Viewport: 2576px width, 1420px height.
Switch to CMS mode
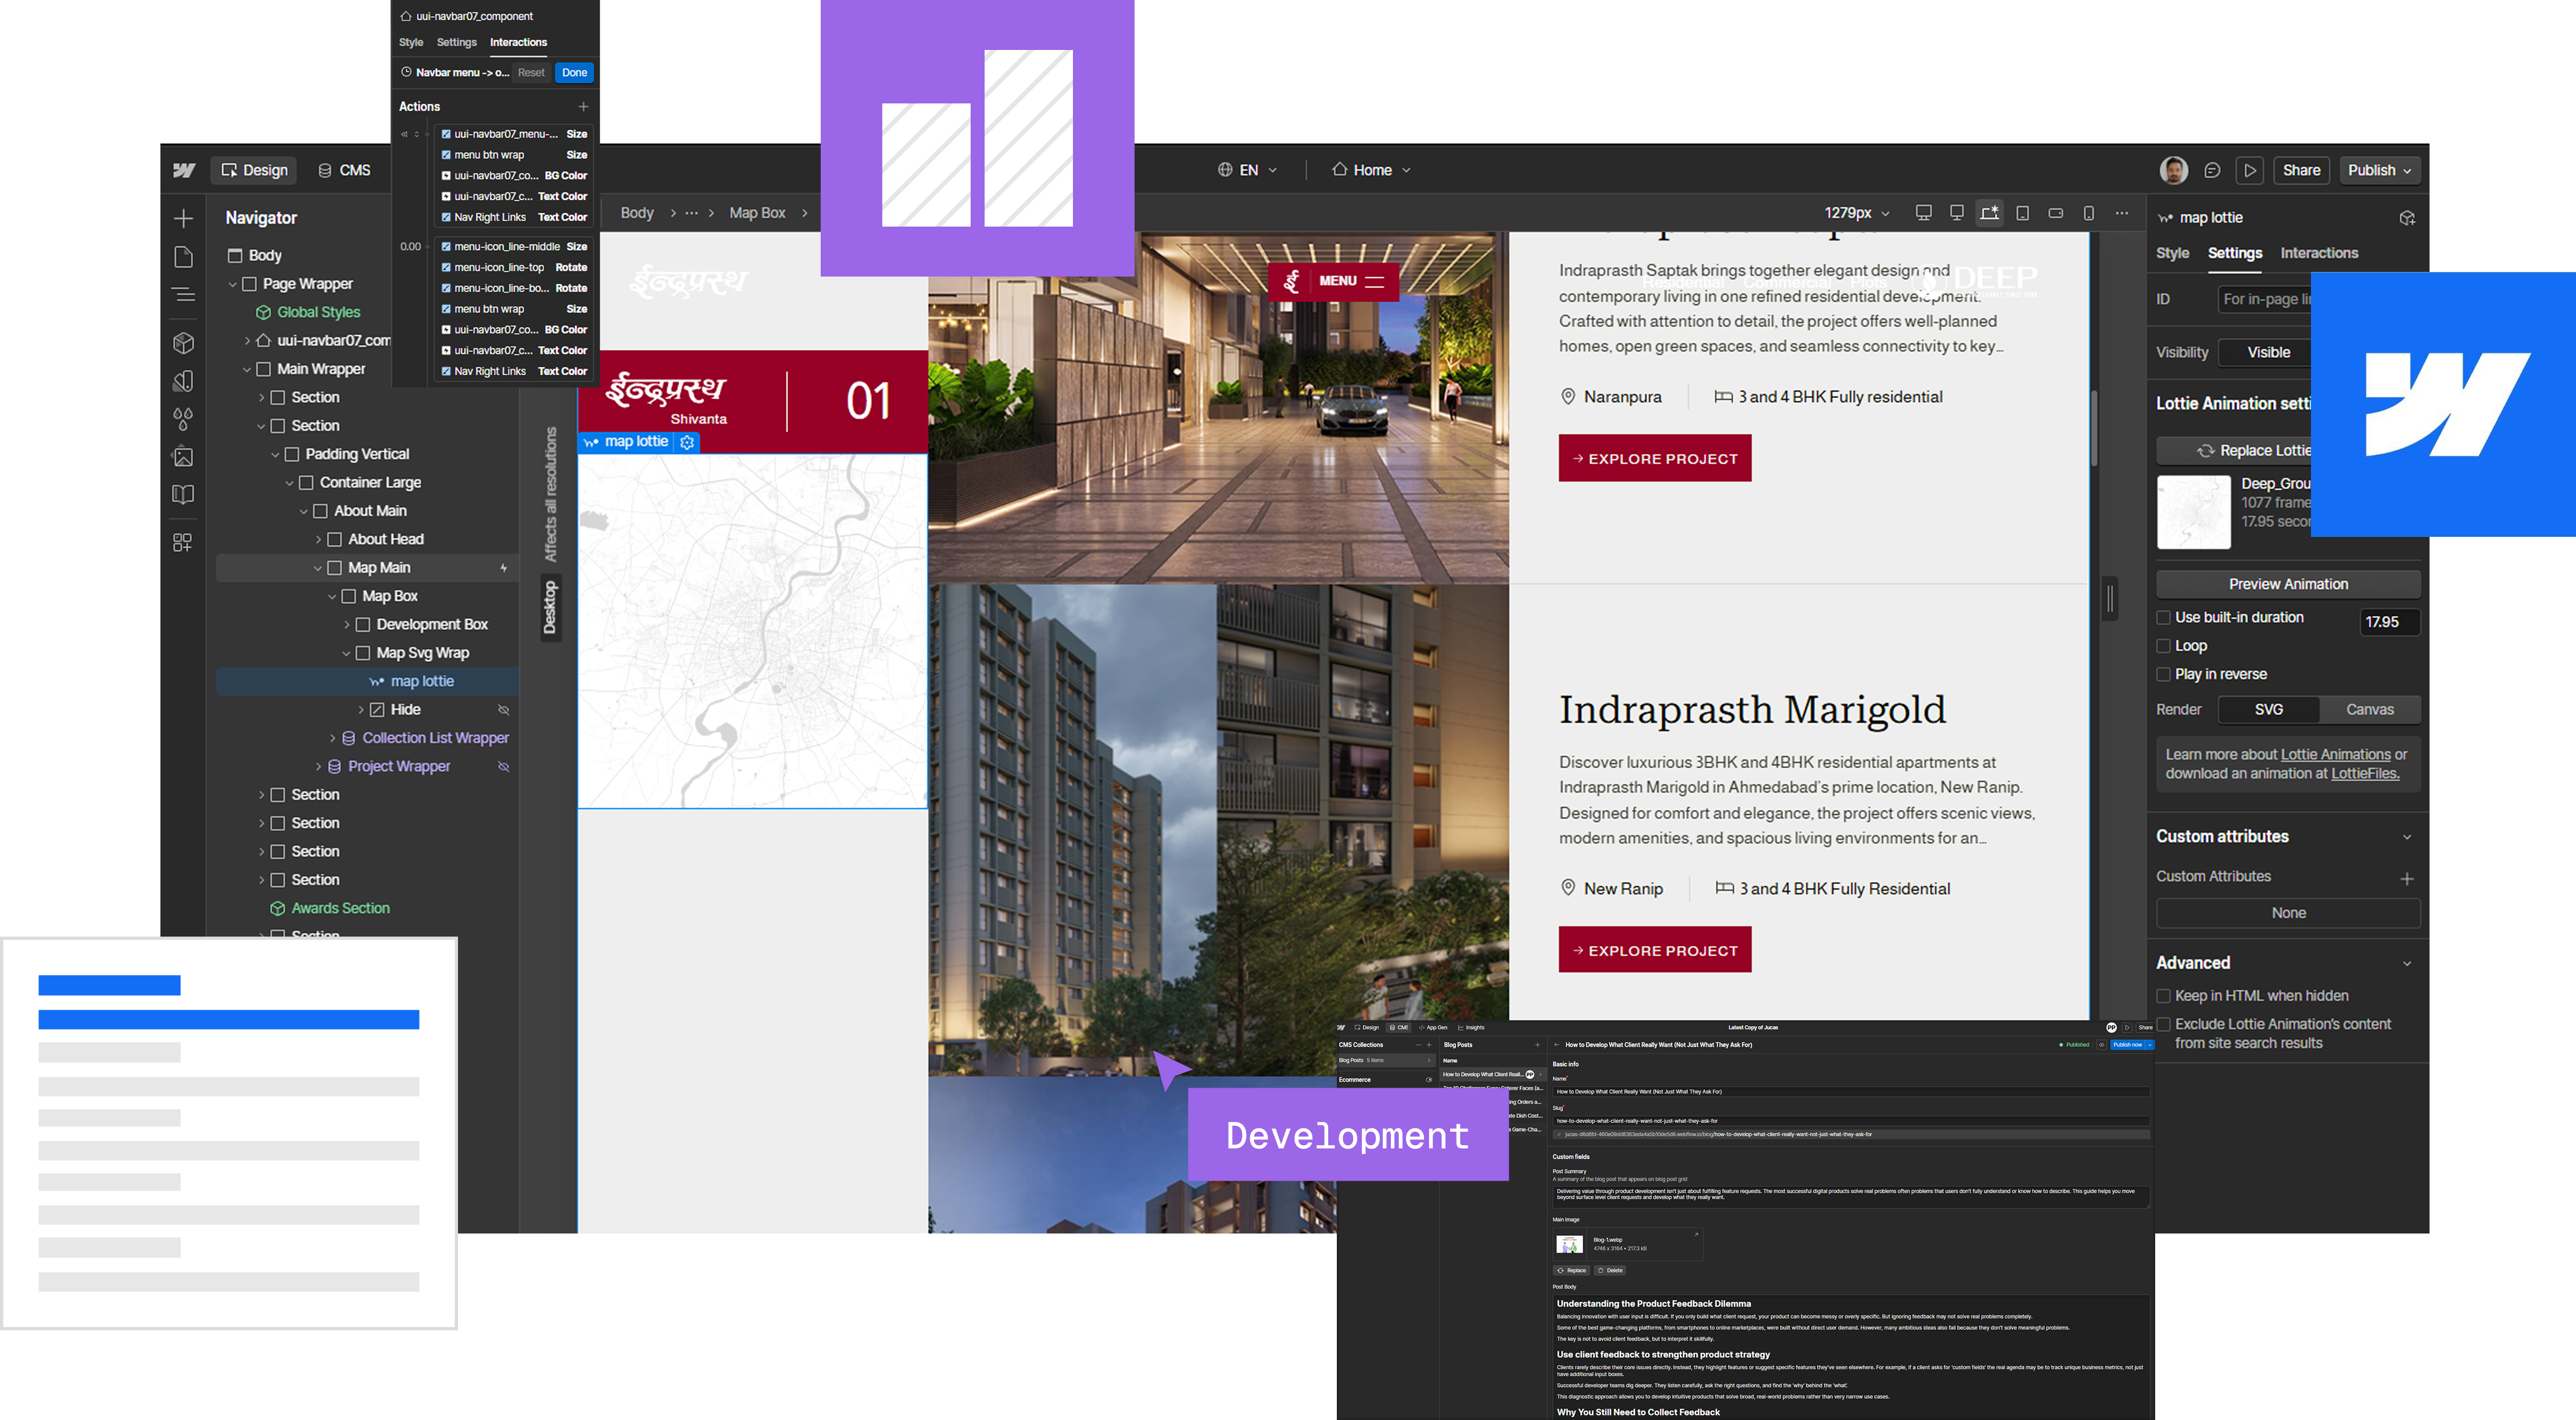click(344, 171)
